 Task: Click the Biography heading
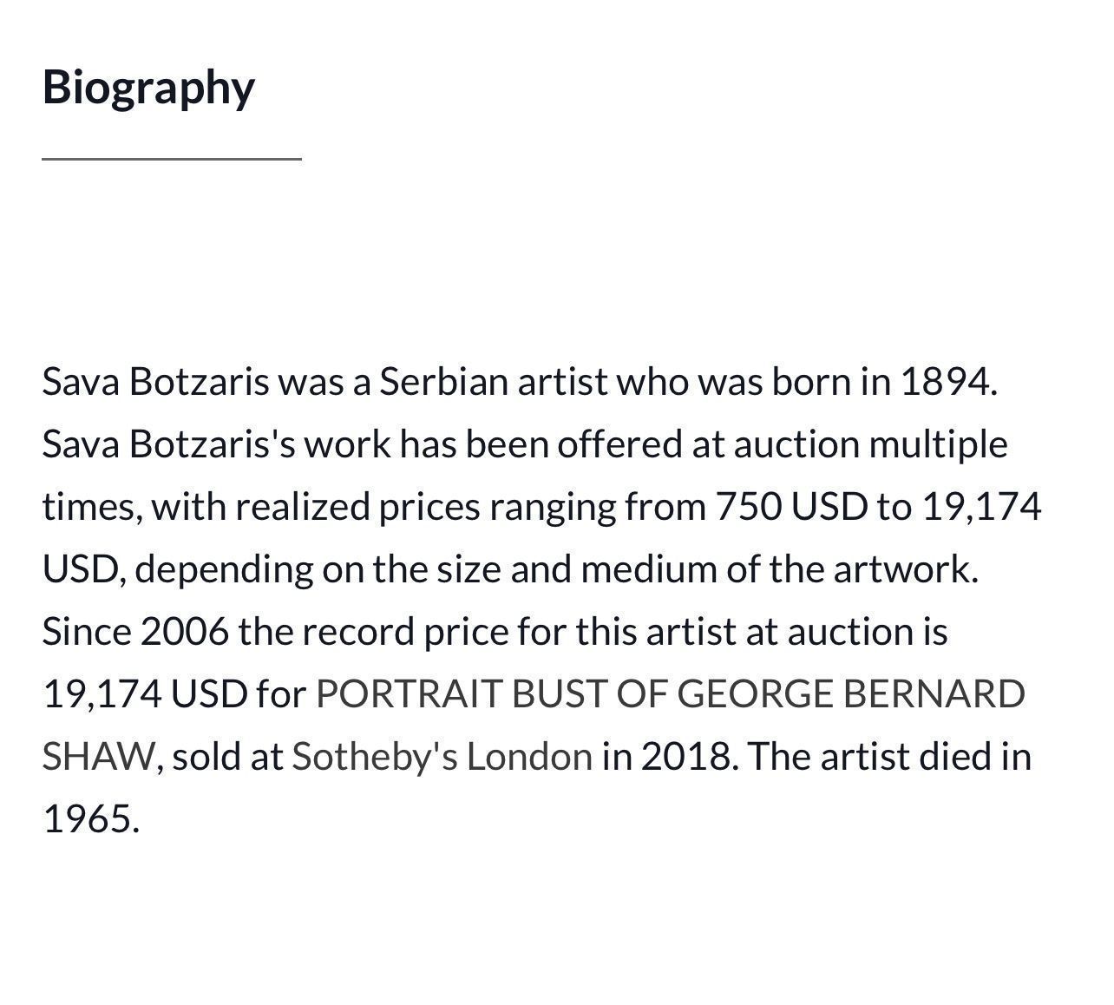tap(148, 88)
